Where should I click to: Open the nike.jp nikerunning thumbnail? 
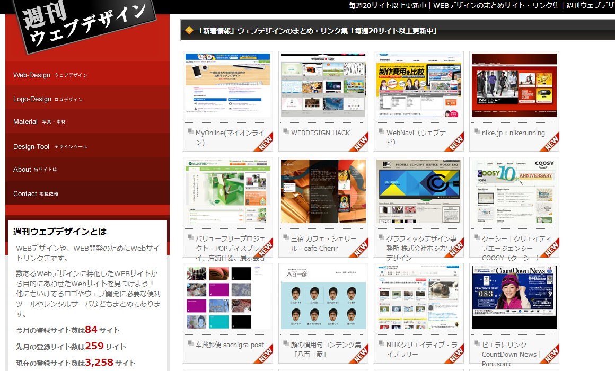514,85
